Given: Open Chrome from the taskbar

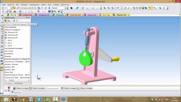Looking at the screenshot, I should coord(23,99).
